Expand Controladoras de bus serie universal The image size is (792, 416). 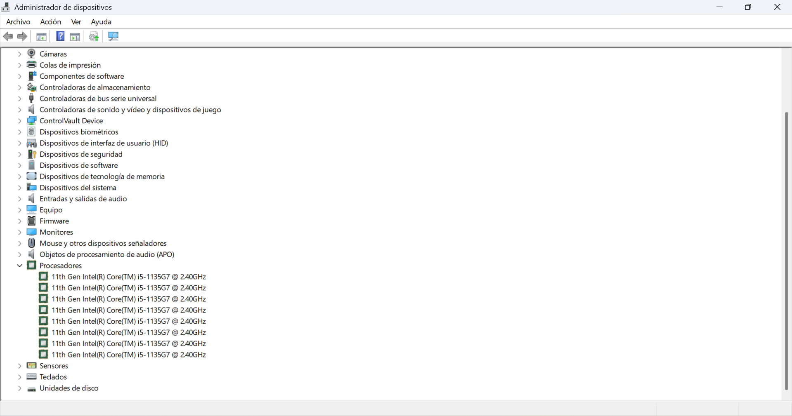19,99
